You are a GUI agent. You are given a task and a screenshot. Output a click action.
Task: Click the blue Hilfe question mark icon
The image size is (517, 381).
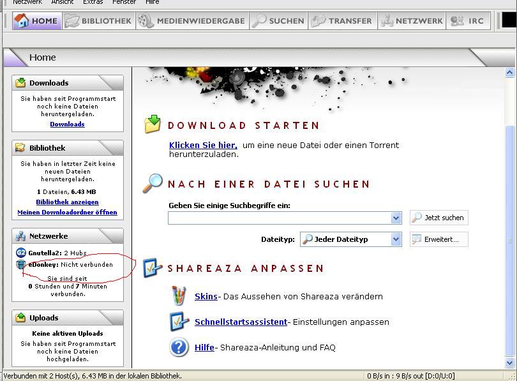tap(179, 347)
